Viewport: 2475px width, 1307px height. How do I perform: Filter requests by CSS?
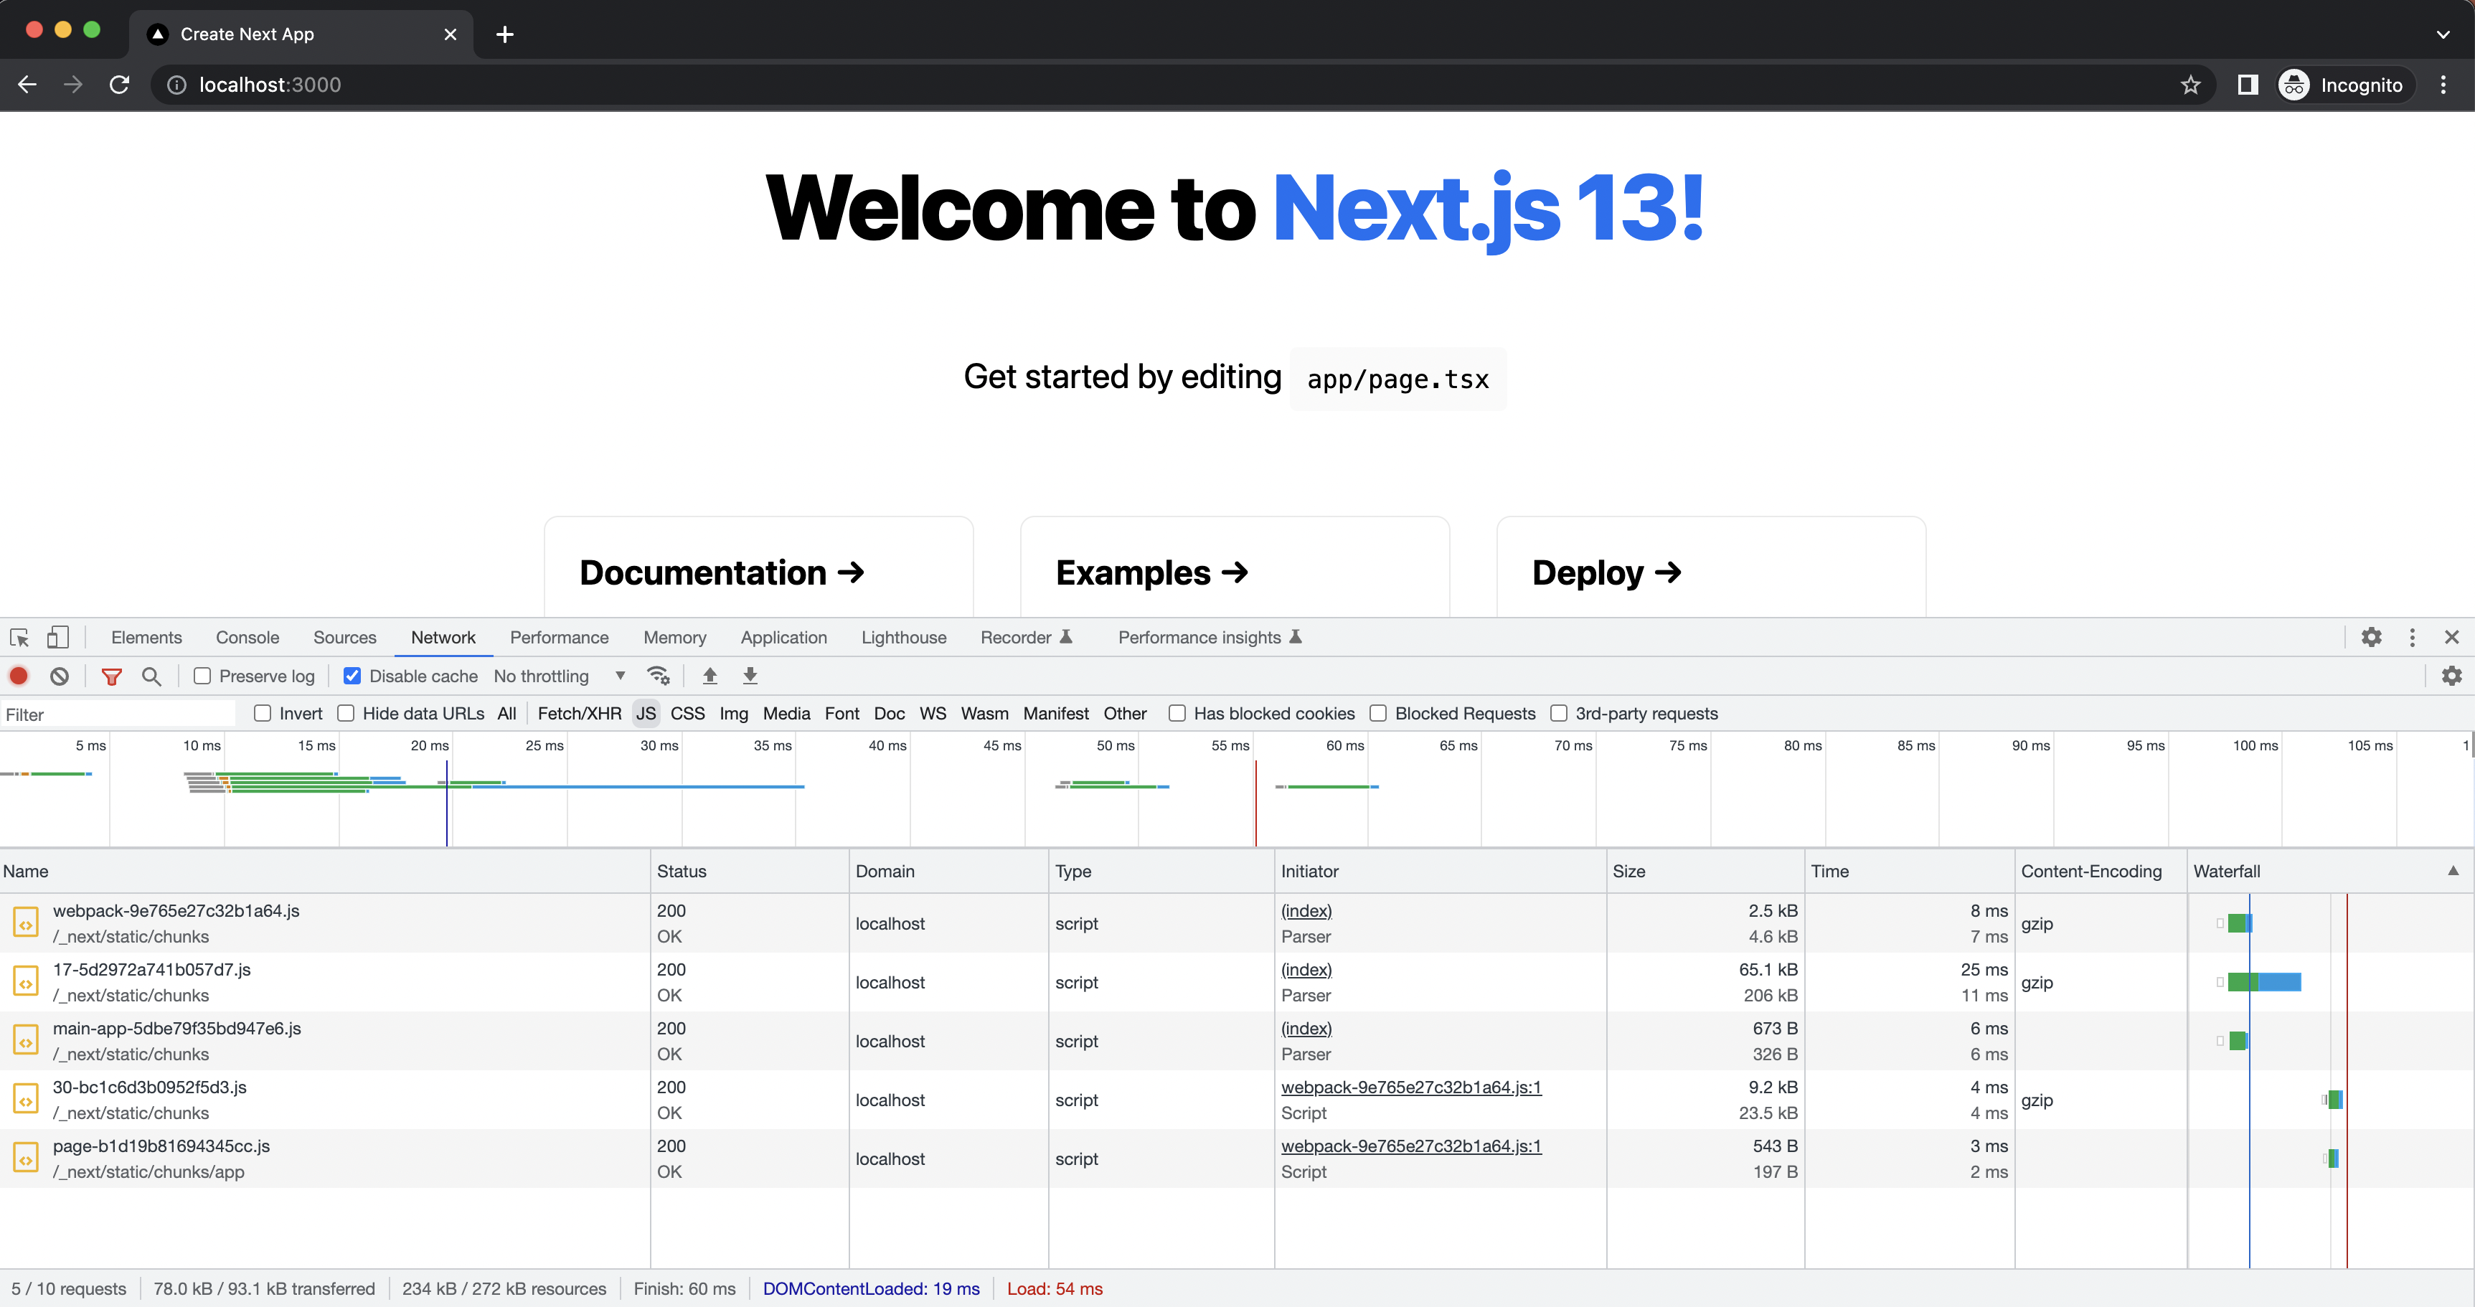coord(687,713)
